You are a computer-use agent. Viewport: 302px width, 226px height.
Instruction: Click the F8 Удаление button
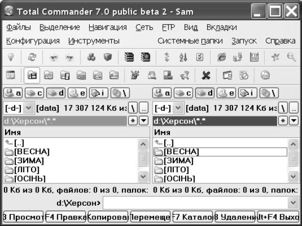coord(235,217)
